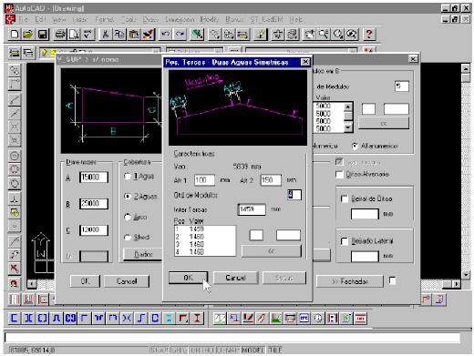Click the Match Properties brush icon

149,34
